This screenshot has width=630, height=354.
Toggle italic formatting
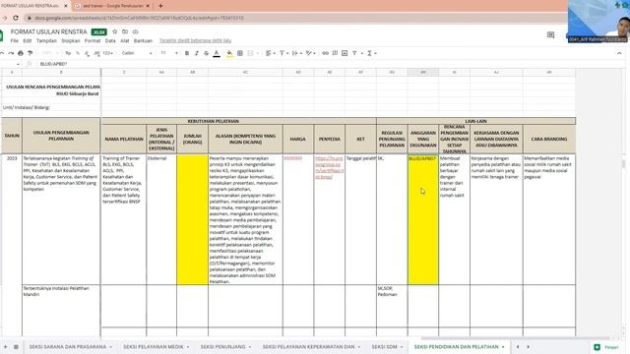197,53
